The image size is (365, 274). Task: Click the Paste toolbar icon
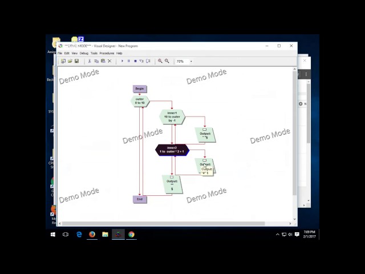pyautogui.click(x=103, y=61)
